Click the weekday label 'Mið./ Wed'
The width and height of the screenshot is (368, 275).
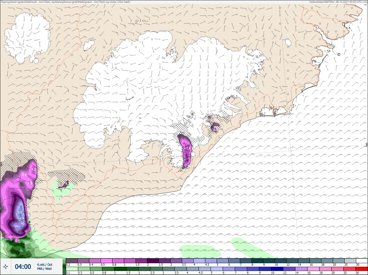click(x=44, y=269)
